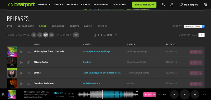Viewport: 211px width, 100px height.
Task: Open the shopping cart icon
Action: click(x=205, y=4)
